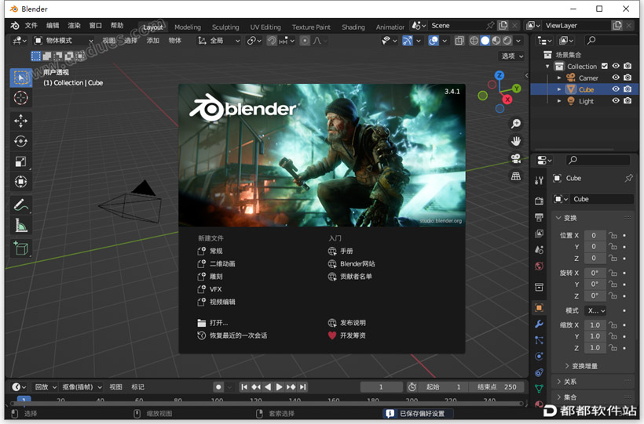Open the rotation mode dropdown
The image size is (644, 424).
(x=595, y=311)
